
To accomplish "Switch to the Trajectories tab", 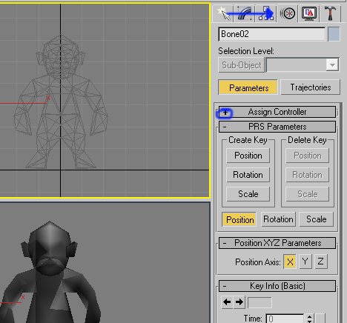I will [x=311, y=87].
